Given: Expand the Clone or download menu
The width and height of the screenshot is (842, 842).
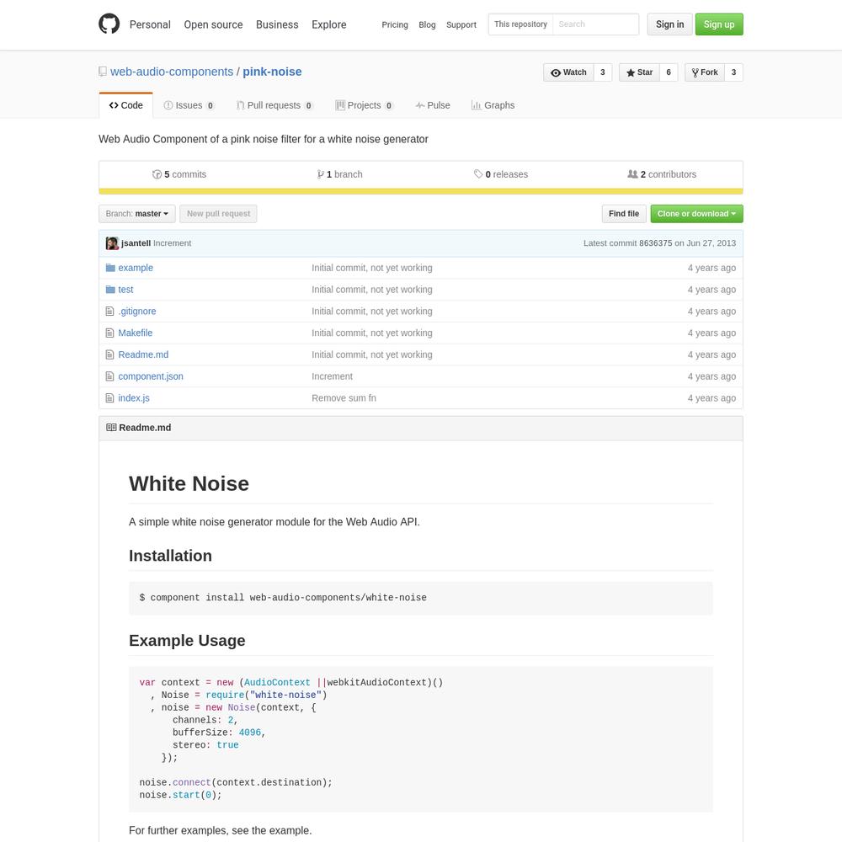Looking at the screenshot, I should 696,214.
